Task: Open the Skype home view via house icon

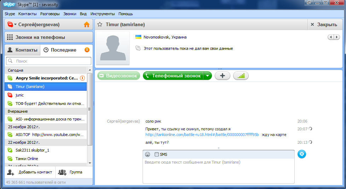Action: (86, 24)
